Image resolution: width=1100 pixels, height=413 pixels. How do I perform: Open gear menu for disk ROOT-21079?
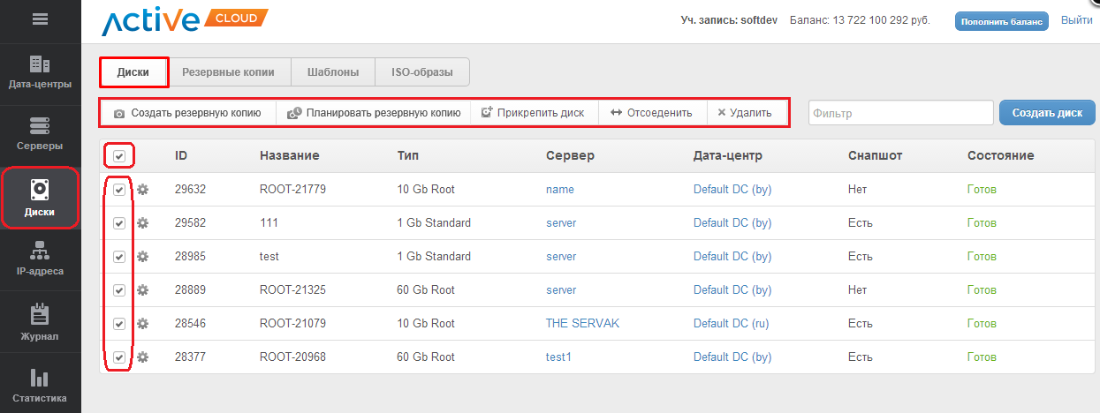142,324
